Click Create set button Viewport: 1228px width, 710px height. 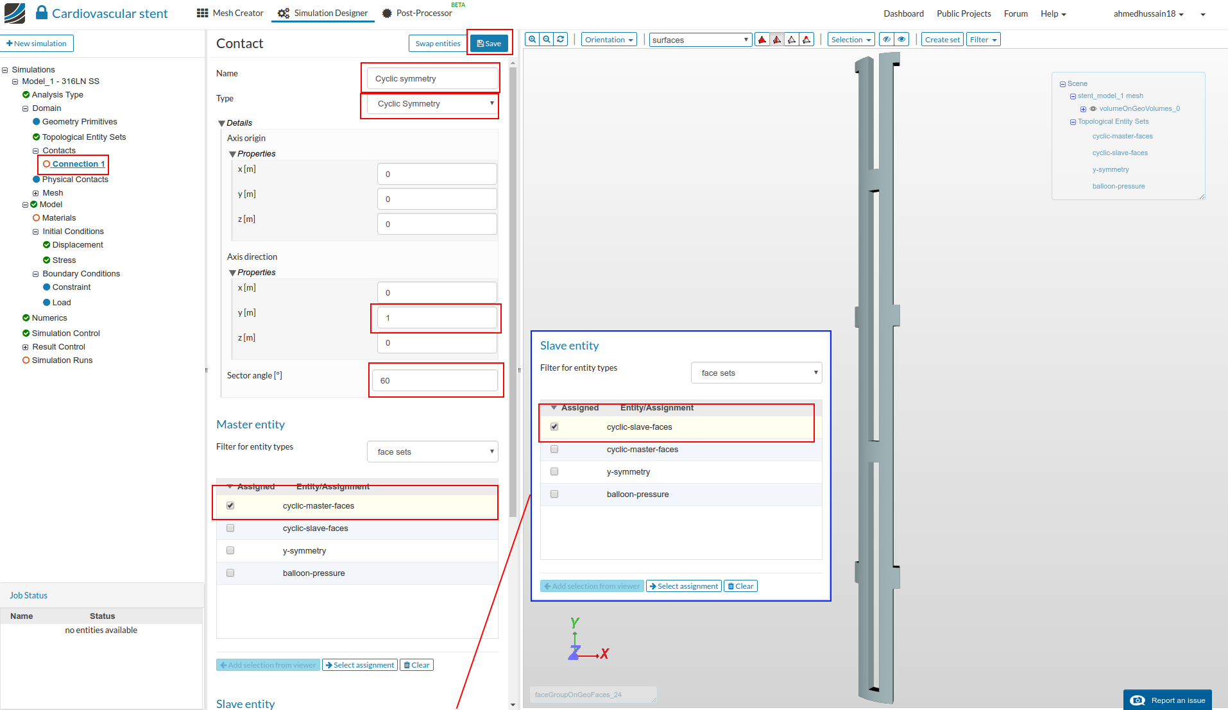pos(942,40)
